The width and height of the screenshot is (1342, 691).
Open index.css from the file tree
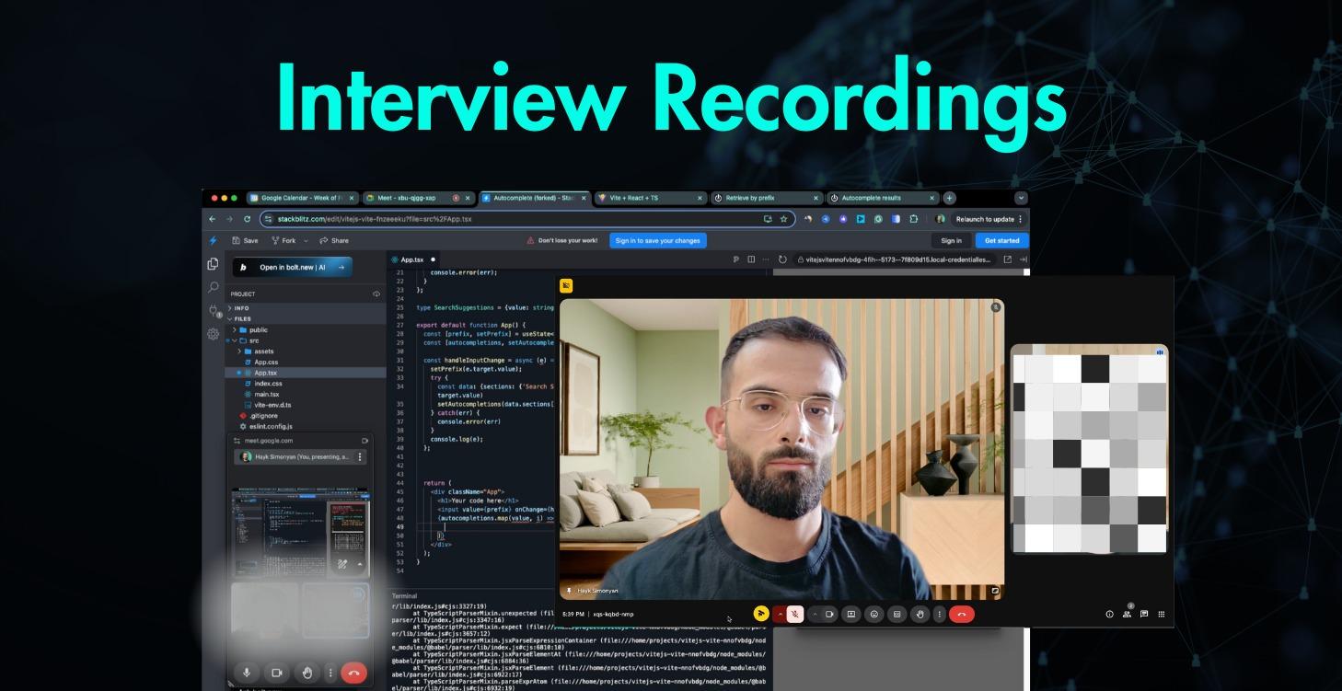tap(269, 384)
